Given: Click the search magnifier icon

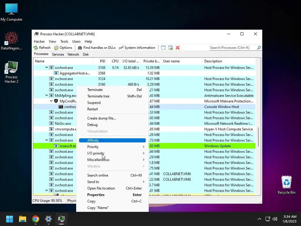Looking at the screenshot, I should tap(259, 47).
